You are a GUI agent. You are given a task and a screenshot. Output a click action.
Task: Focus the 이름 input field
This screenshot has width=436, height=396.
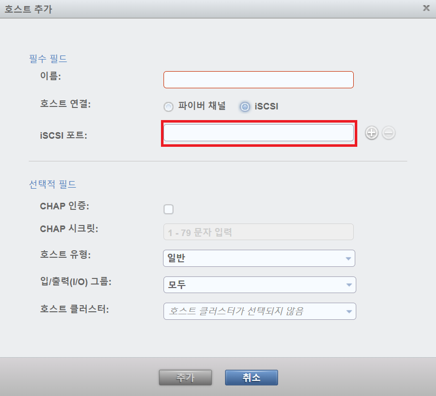pyautogui.click(x=258, y=80)
